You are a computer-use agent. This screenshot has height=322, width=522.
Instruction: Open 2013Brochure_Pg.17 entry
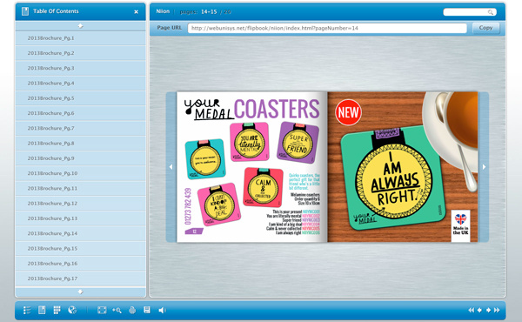click(x=80, y=278)
